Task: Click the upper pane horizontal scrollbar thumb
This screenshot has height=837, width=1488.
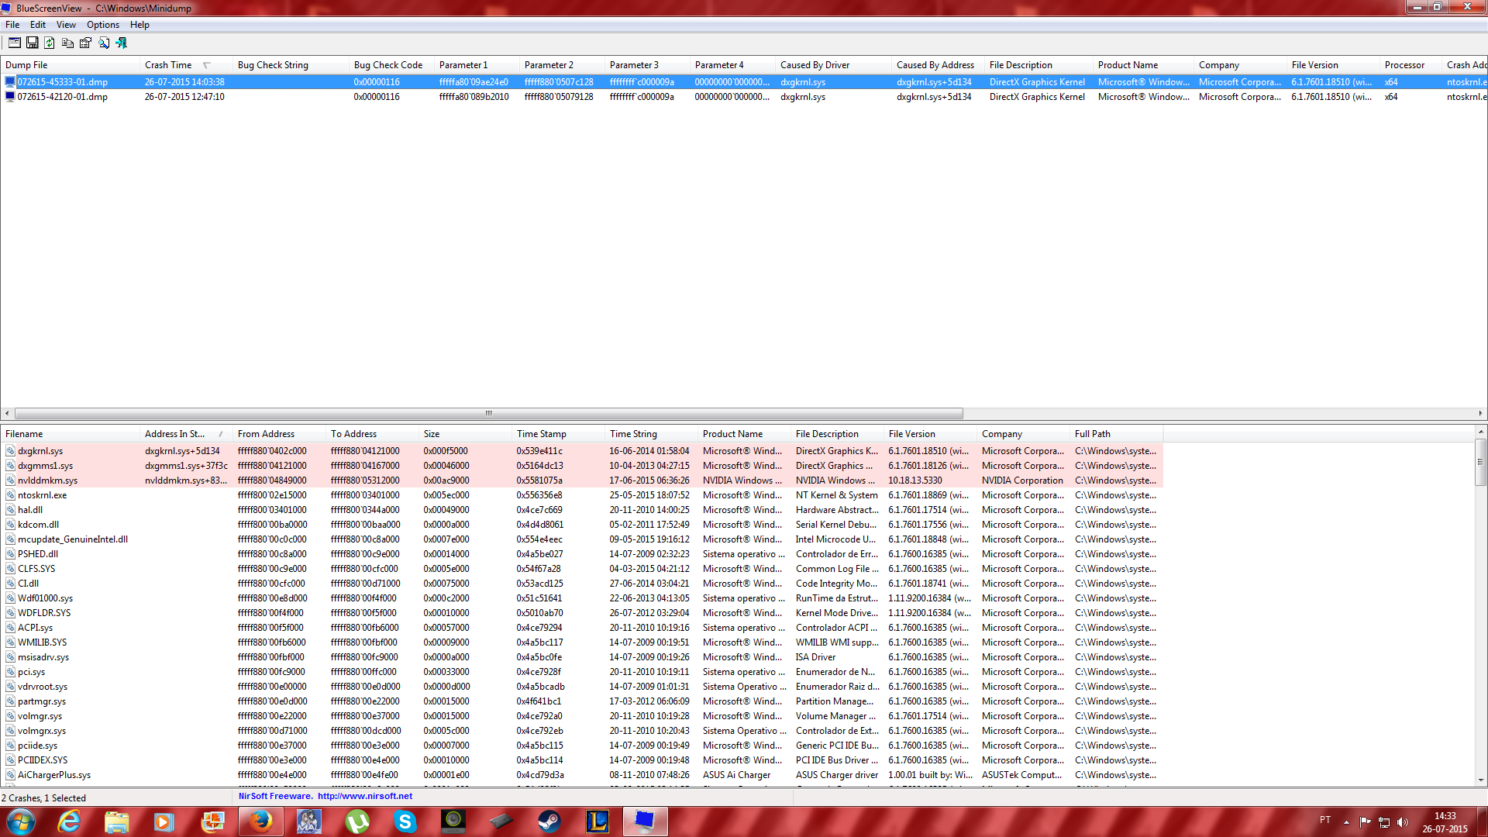Action: click(488, 413)
